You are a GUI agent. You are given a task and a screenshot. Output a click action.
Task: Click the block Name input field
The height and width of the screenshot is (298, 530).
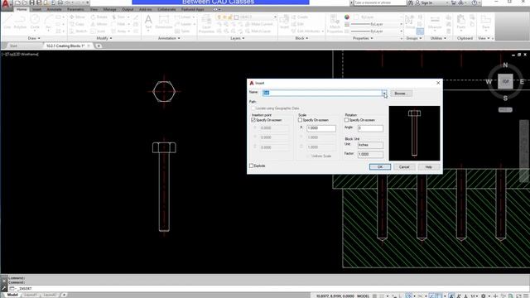pyautogui.click(x=322, y=93)
